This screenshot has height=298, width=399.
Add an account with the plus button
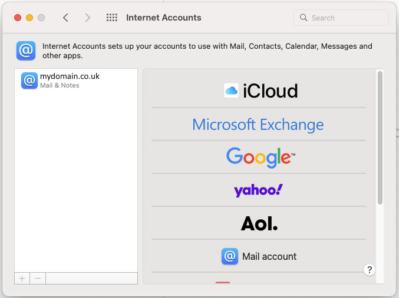22,279
